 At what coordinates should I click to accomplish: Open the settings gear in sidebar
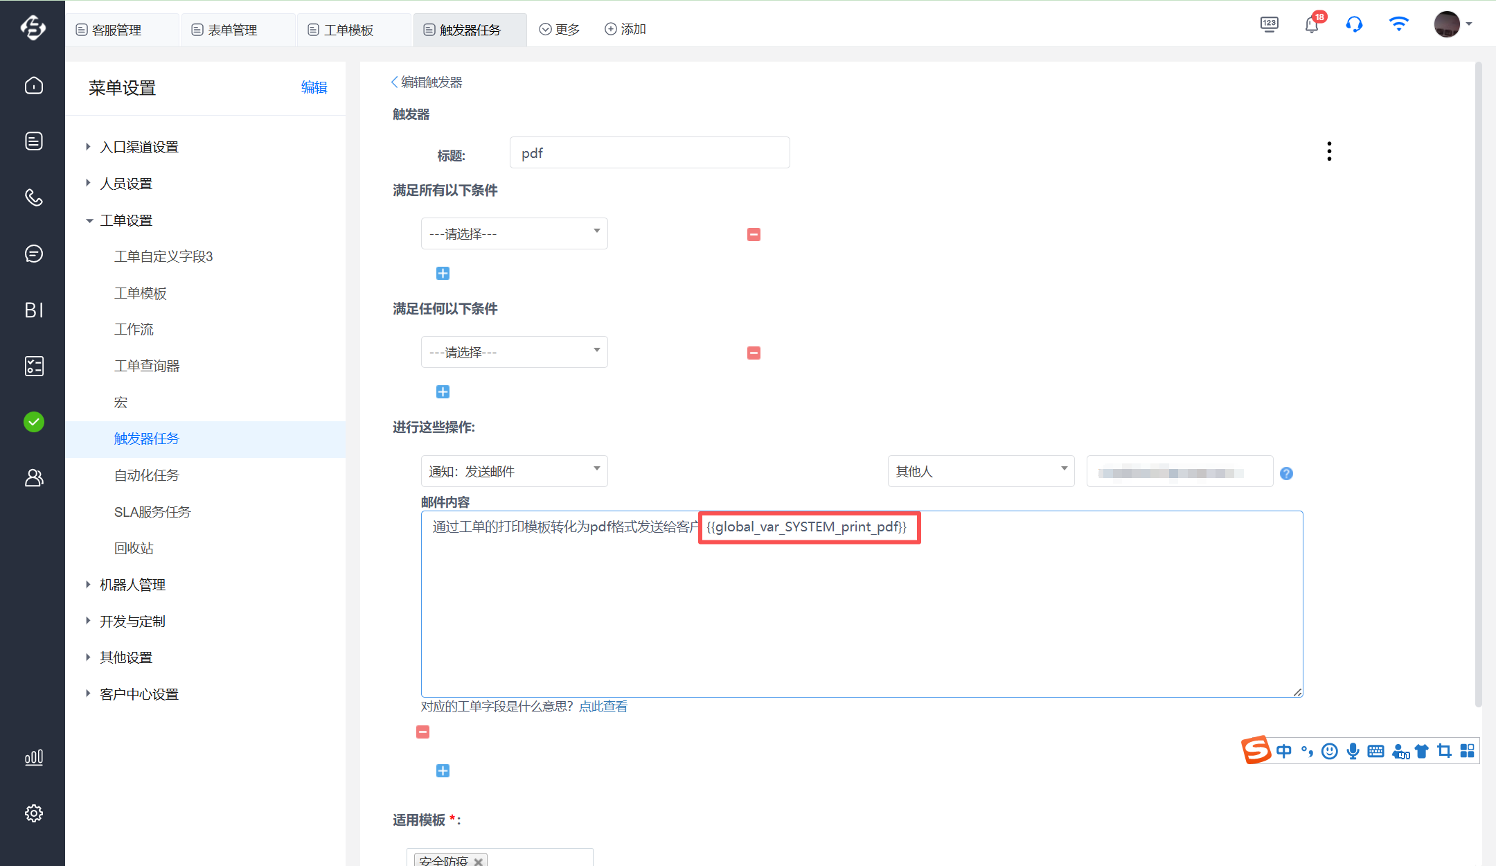pyautogui.click(x=33, y=813)
